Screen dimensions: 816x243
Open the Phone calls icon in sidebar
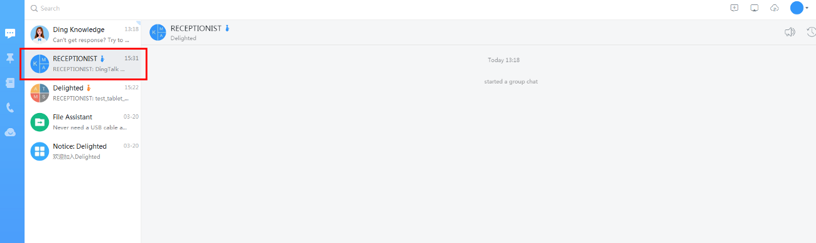point(10,108)
